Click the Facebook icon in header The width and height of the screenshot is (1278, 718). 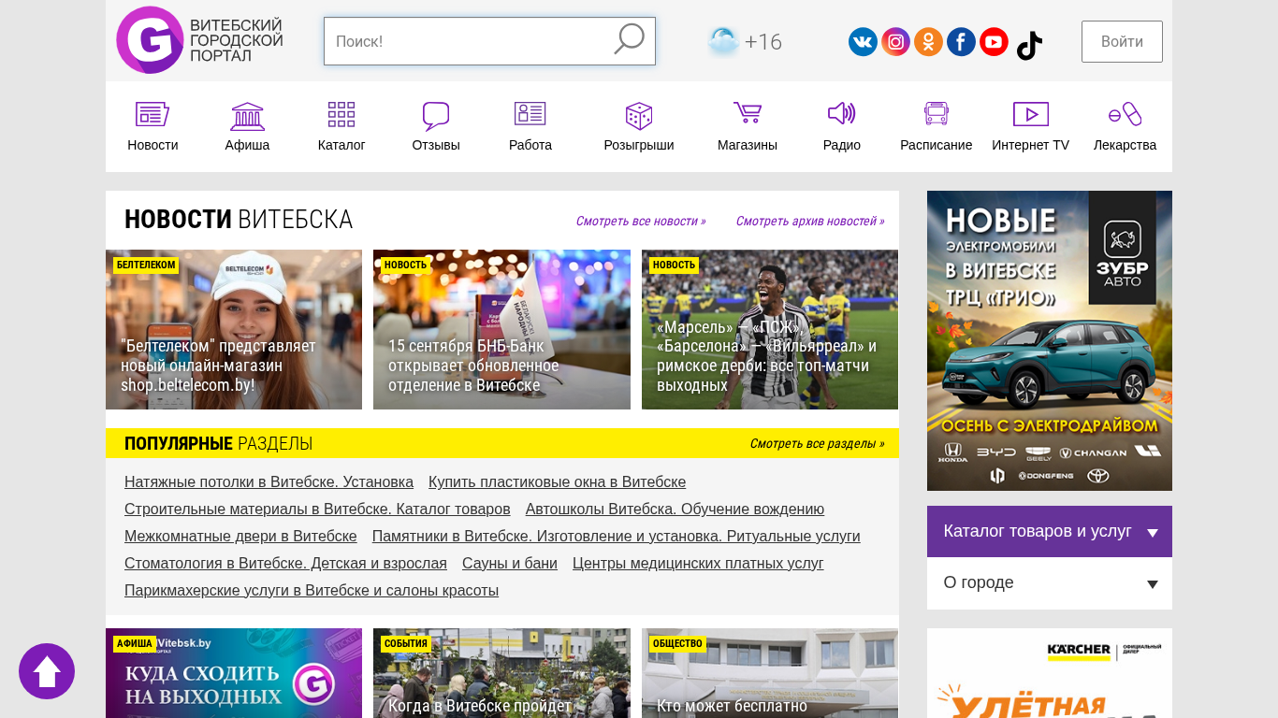(x=961, y=42)
